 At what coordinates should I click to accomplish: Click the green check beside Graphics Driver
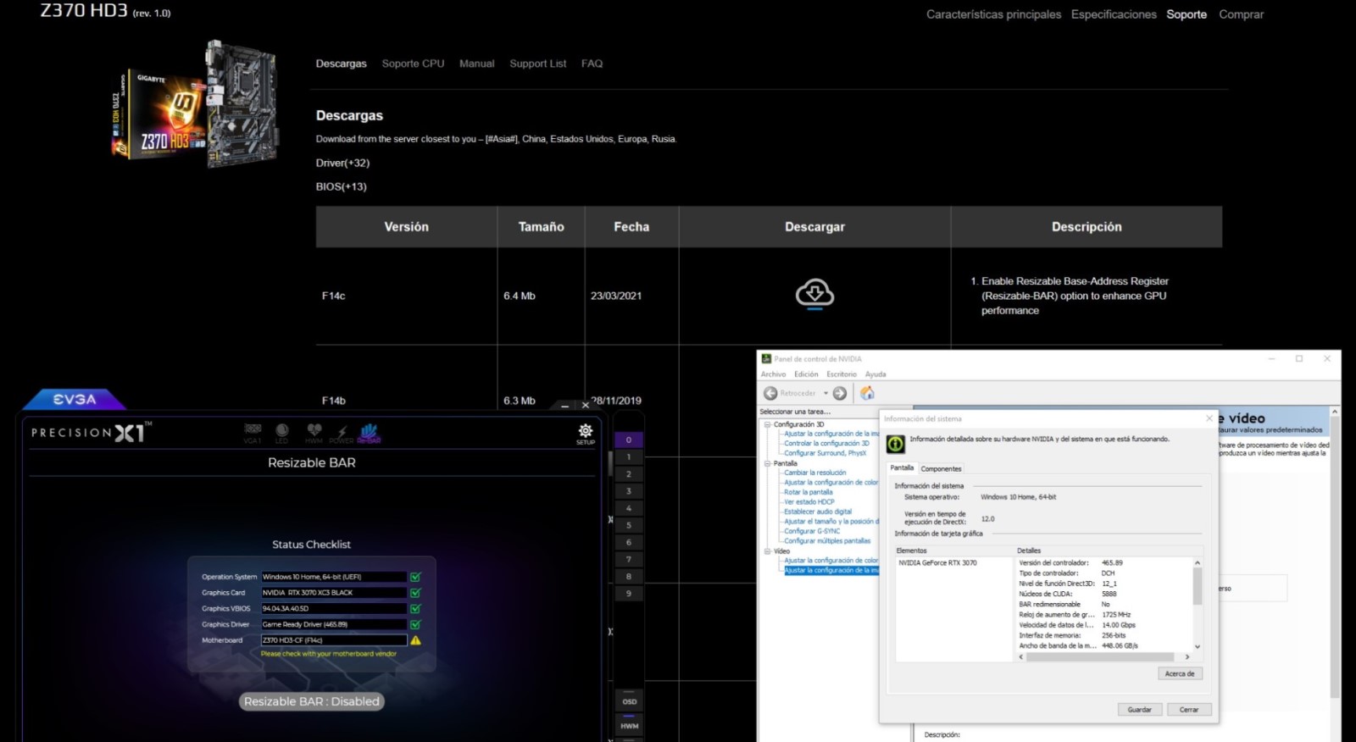pyautogui.click(x=415, y=624)
